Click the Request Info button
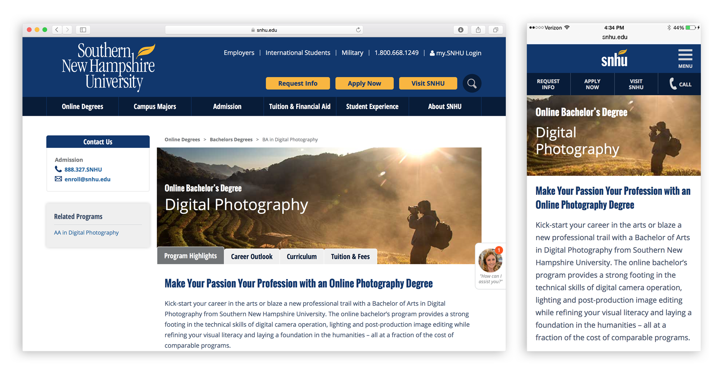This screenshot has height=383, width=721. click(298, 83)
